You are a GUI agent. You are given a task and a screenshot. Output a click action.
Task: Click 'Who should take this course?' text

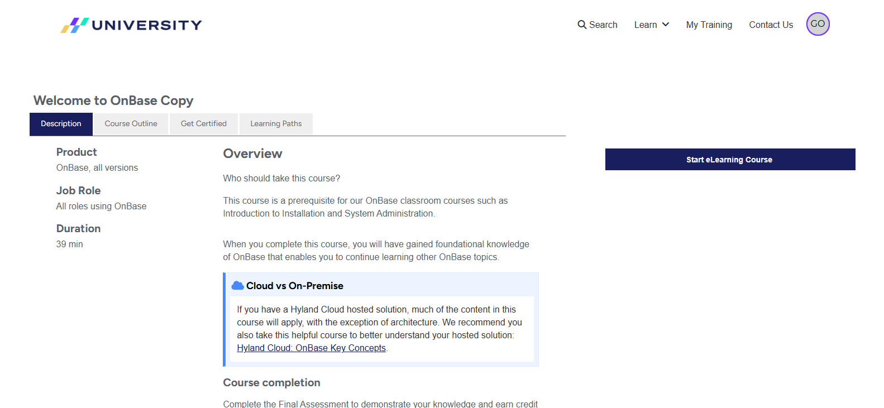coord(281,179)
